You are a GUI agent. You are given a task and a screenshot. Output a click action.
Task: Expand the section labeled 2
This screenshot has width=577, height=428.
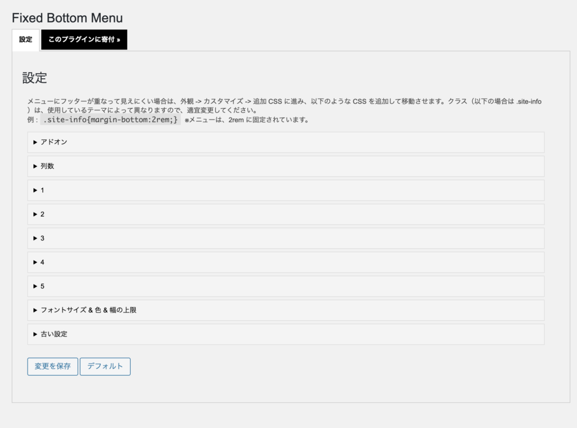coord(286,215)
